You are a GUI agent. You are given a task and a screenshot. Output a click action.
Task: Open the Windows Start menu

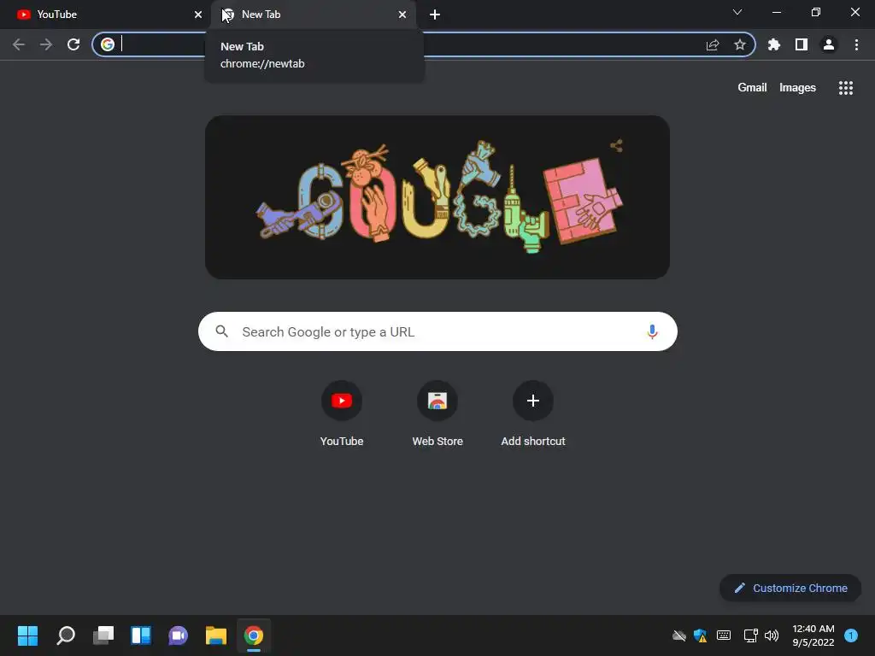(27, 635)
